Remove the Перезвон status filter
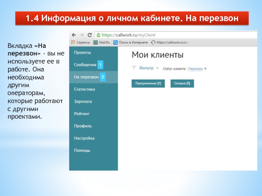The height and width of the screenshot is (196, 262). 205,69
